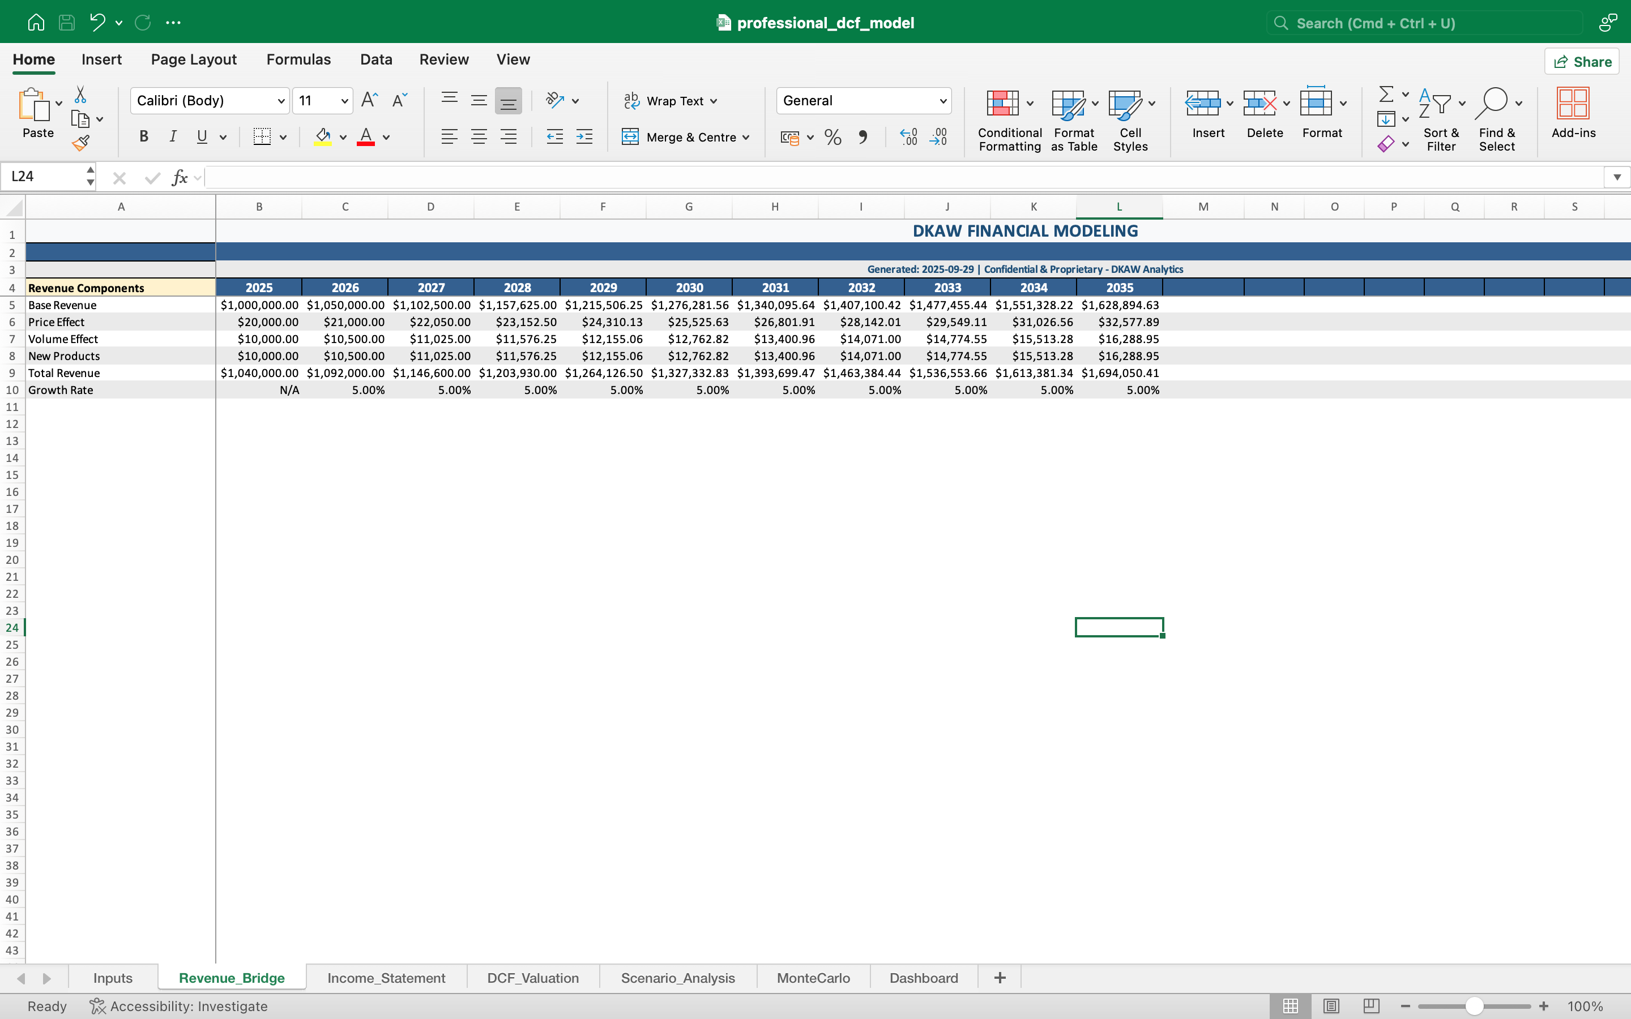1631x1019 pixels.
Task: Click the Share button
Action: [x=1582, y=62]
